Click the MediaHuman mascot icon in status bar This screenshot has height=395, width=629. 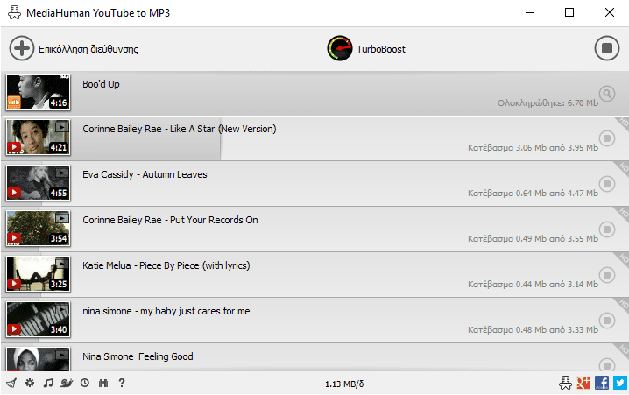[565, 383]
